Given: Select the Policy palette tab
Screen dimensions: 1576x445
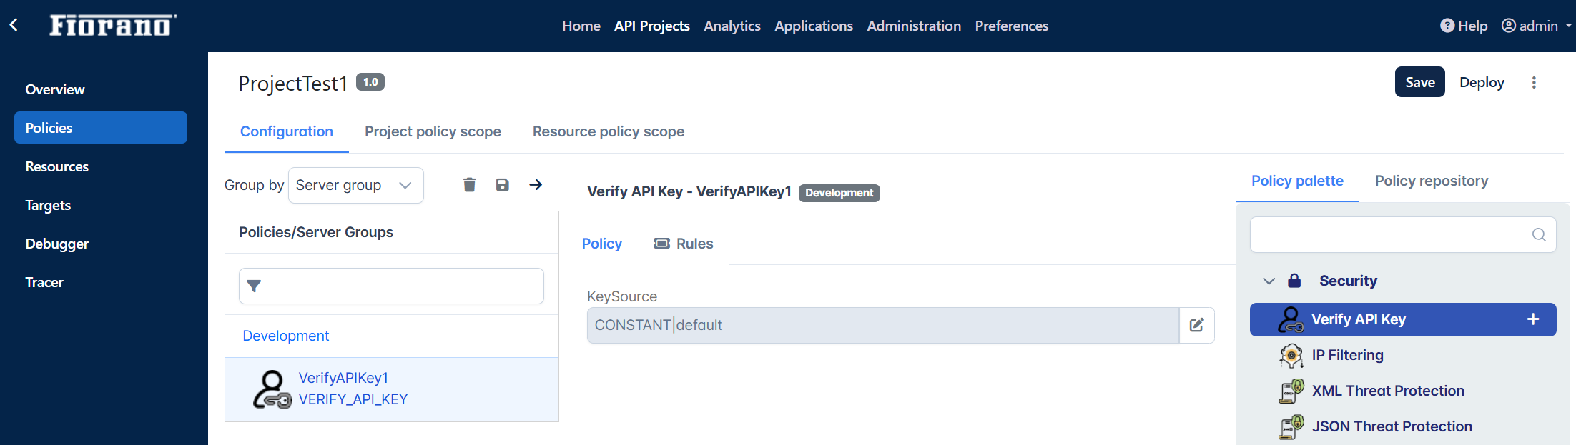Looking at the screenshot, I should (1297, 181).
